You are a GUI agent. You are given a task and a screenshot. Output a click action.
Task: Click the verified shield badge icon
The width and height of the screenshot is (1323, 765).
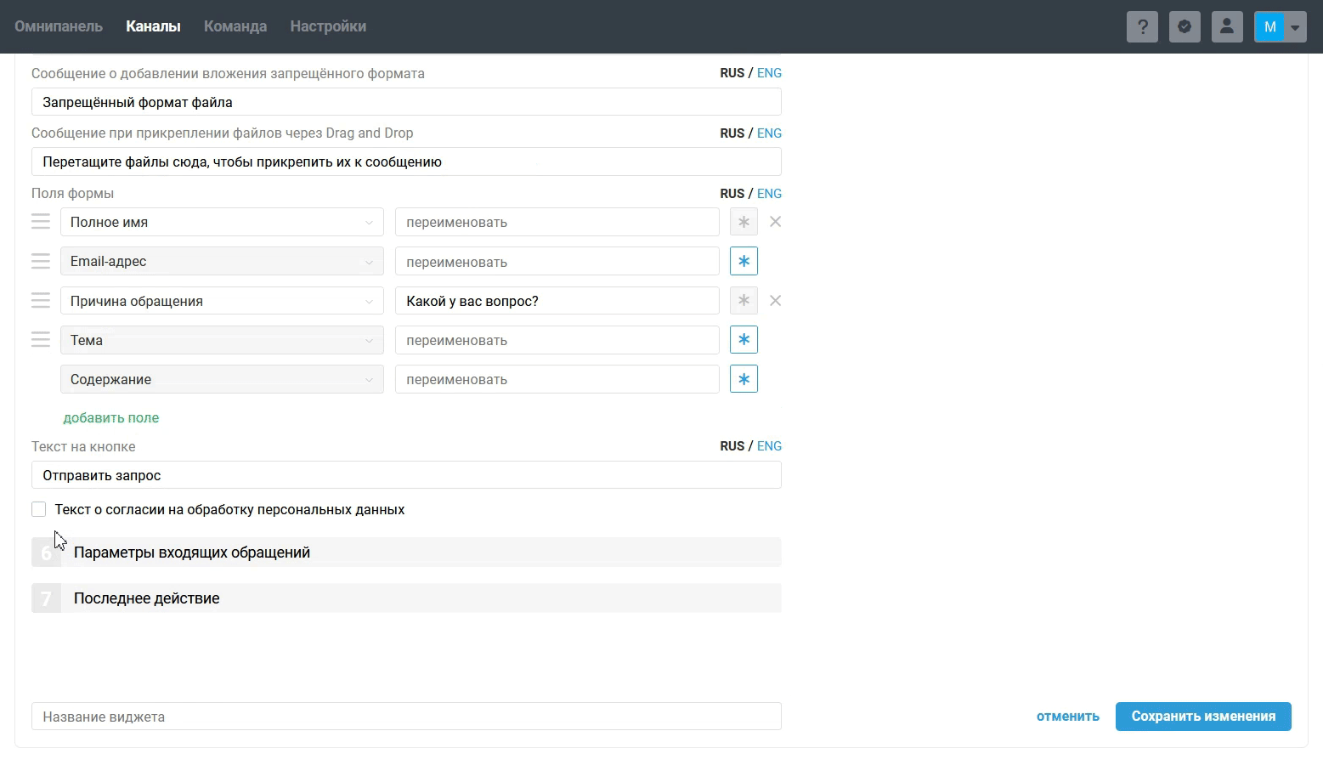(x=1184, y=26)
